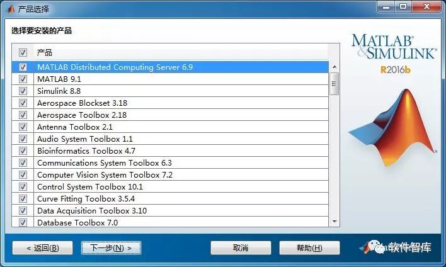Go back with the 返回(B) button
Image resolution: width=446 pixels, height=267 pixels.
pyautogui.click(x=43, y=248)
